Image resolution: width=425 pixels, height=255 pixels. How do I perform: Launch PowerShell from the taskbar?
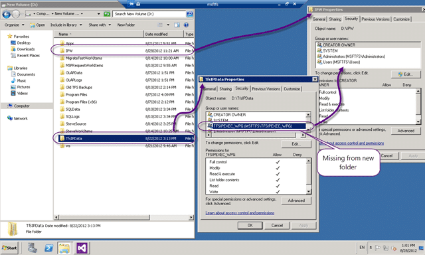point(48,248)
